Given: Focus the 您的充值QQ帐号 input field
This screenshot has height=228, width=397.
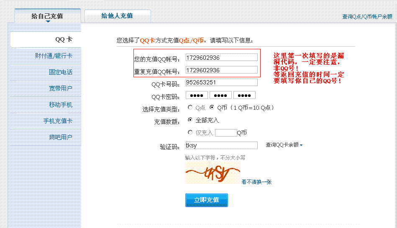Looking at the screenshot, I should (x=222, y=57).
